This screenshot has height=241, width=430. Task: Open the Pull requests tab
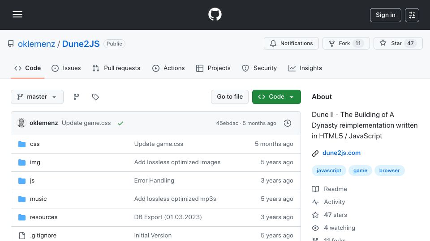pos(116,68)
